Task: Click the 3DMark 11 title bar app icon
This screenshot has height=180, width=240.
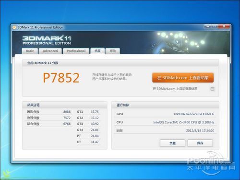Action: point(14,27)
